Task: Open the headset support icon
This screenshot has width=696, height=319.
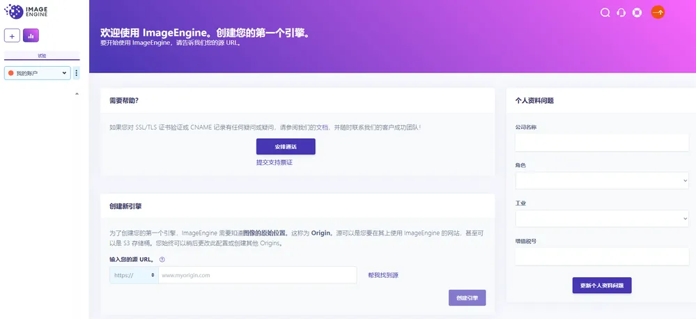Action: tap(621, 13)
